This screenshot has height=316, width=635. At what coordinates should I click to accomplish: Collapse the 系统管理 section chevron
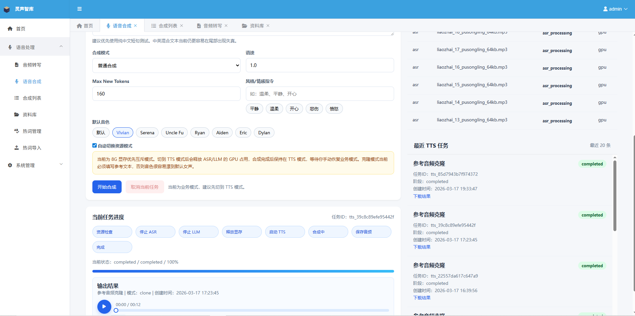click(61, 164)
